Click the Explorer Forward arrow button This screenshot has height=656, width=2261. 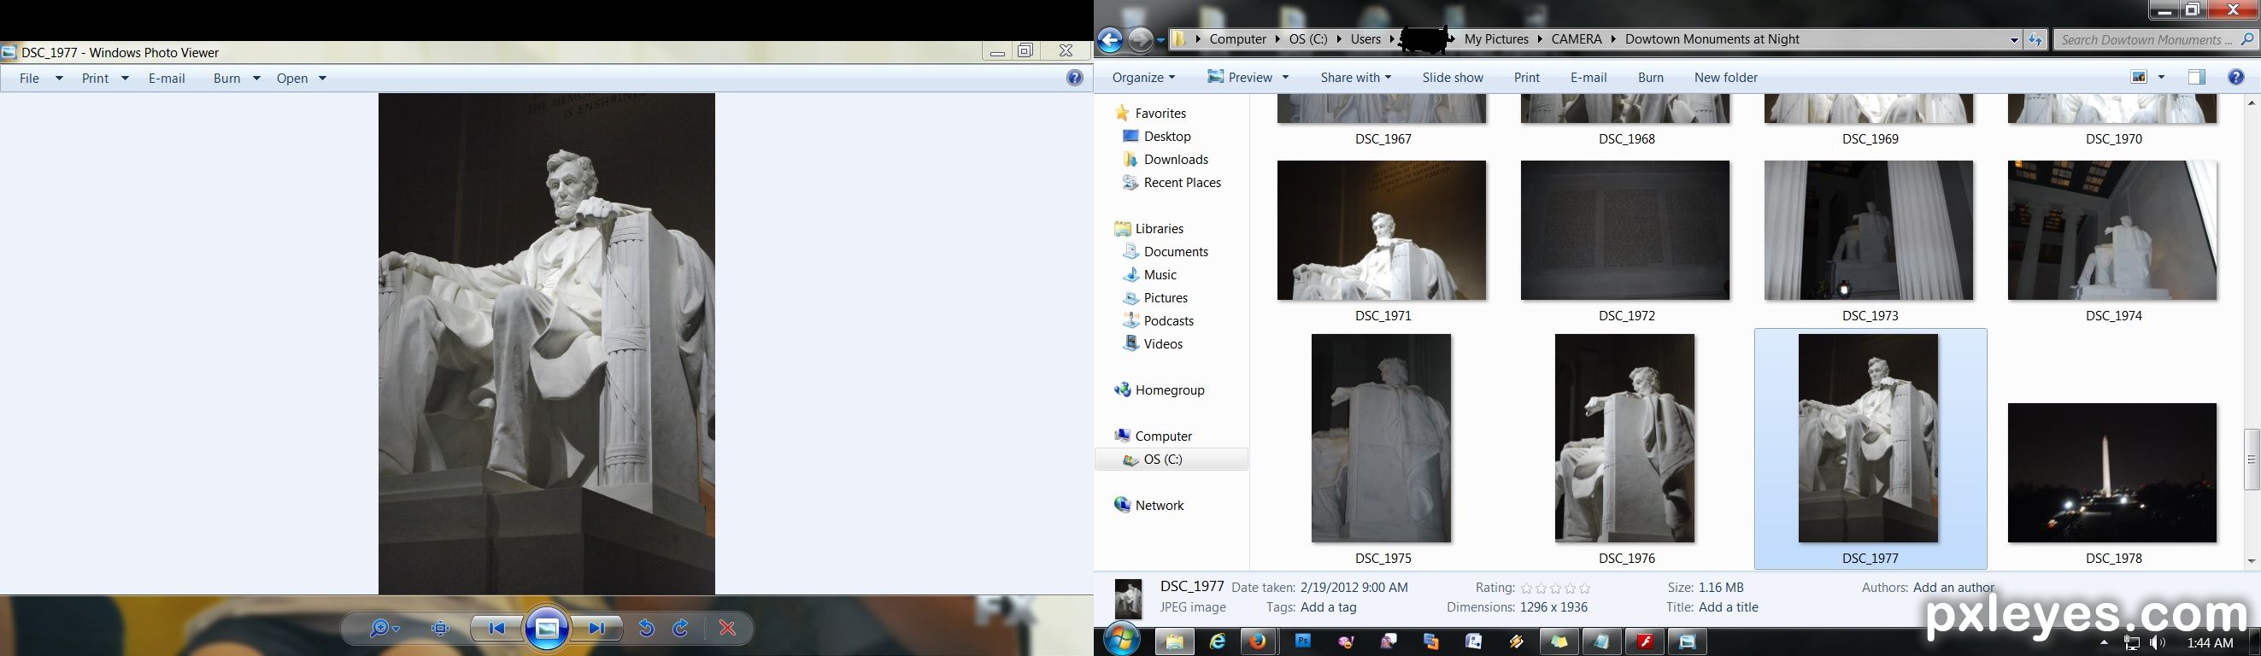(1140, 39)
